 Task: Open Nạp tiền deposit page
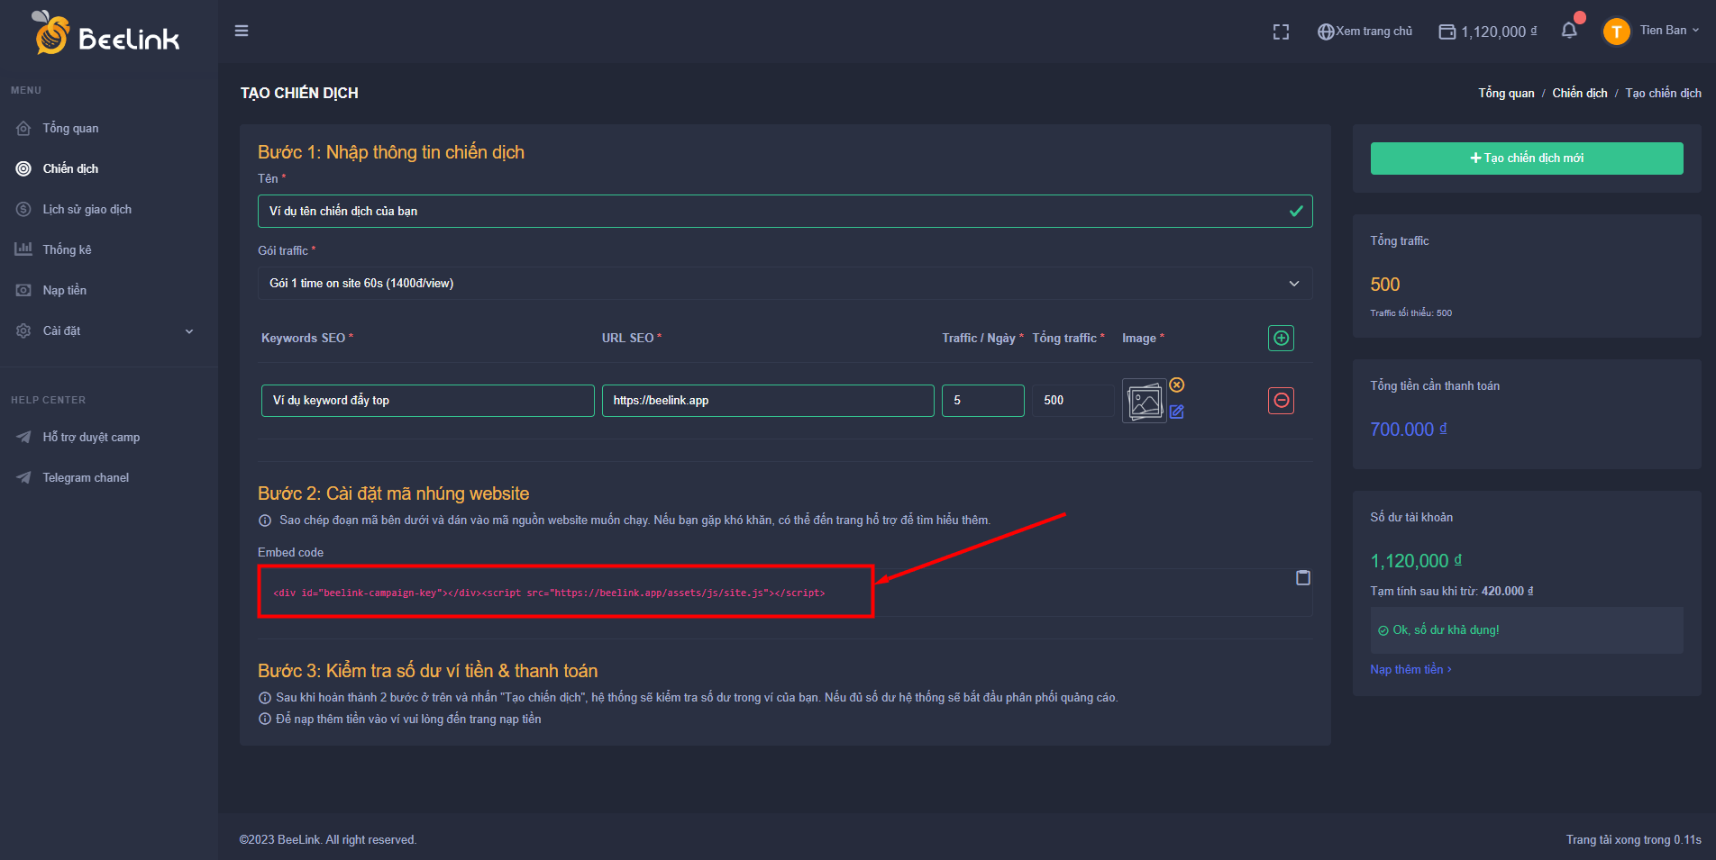pyautogui.click(x=65, y=290)
